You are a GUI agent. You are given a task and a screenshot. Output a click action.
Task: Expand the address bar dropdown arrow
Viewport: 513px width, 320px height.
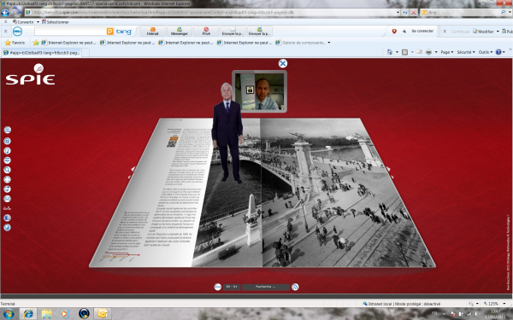point(398,13)
